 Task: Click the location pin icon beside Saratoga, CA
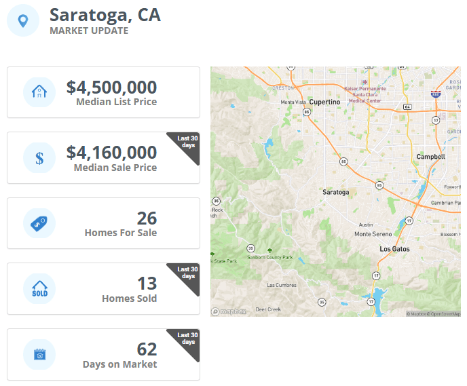pyautogui.click(x=23, y=20)
